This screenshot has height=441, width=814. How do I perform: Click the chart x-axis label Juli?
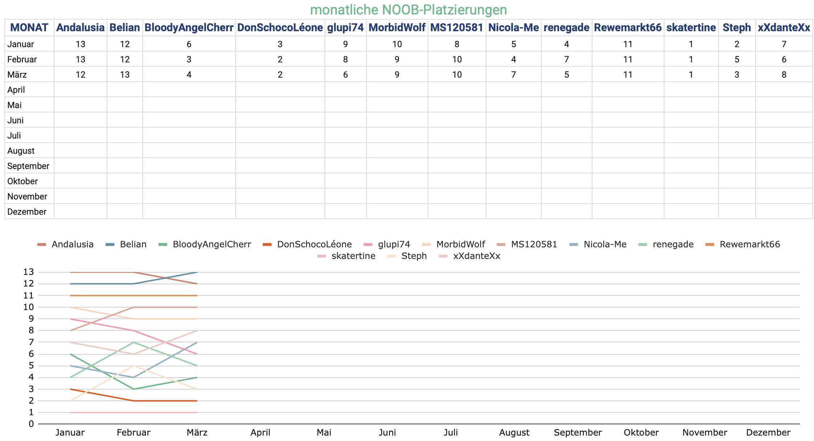point(451,433)
